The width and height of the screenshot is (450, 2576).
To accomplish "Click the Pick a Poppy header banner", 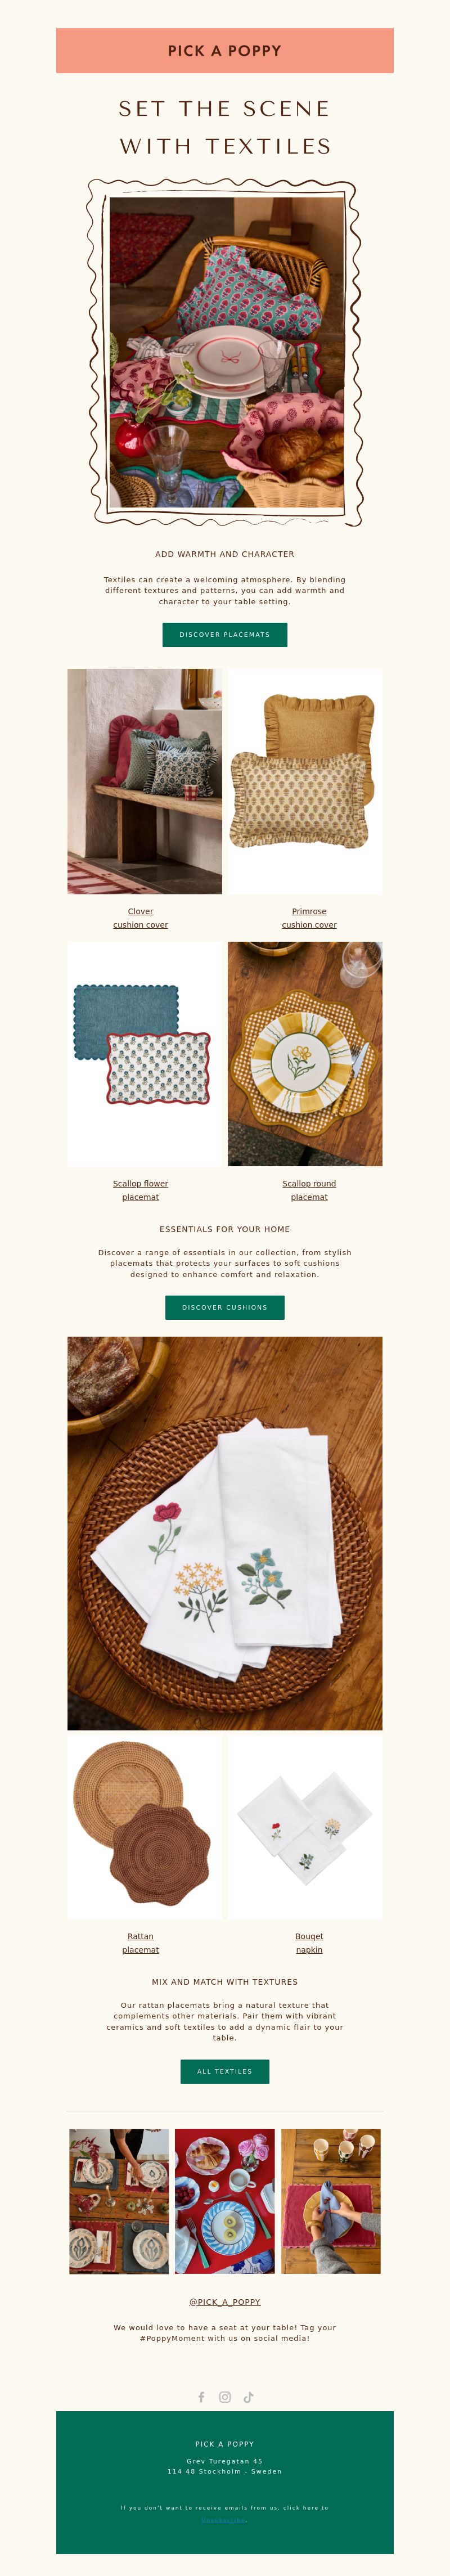I will tap(225, 51).
